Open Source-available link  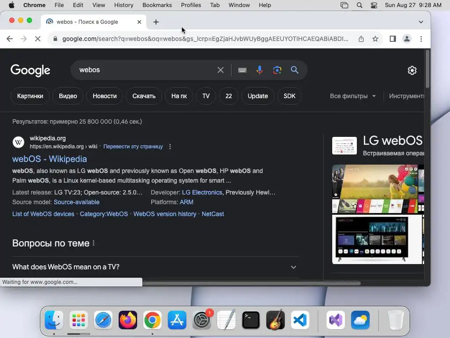pos(76,202)
